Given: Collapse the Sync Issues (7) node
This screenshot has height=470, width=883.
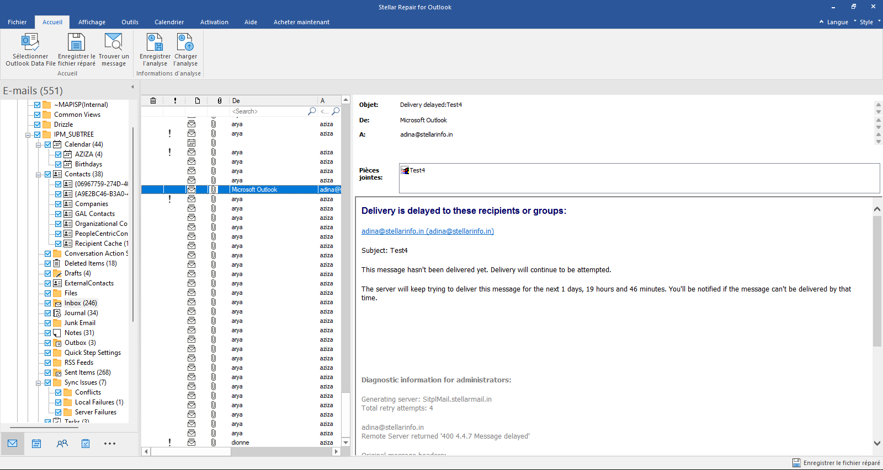Looking at the screenshot, I should 39,383.
